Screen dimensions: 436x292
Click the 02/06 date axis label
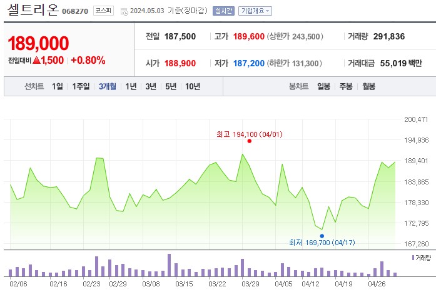tap(18, 284)
